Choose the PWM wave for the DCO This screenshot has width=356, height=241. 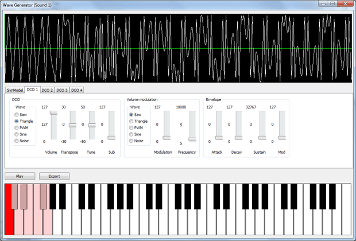17,127
